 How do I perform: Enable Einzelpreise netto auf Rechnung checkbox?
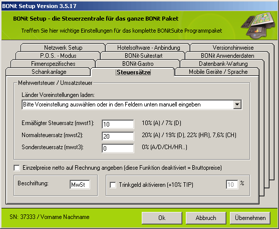click(x=17, y=168)
